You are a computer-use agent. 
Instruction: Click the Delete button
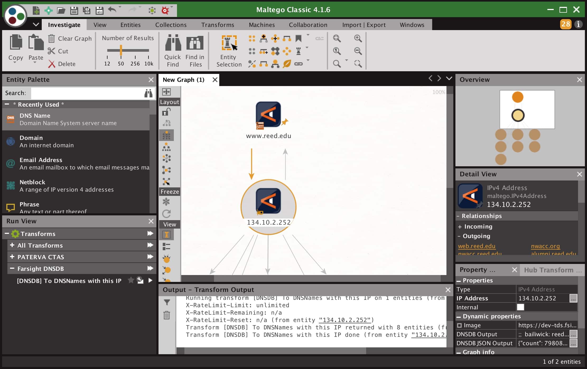(x=62, y=64)
